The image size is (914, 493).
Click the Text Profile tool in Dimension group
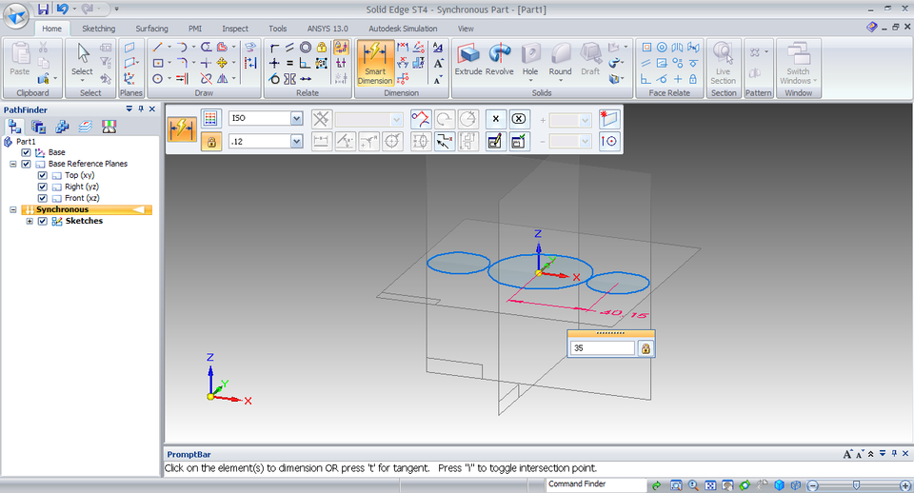(x=438, y=48)
